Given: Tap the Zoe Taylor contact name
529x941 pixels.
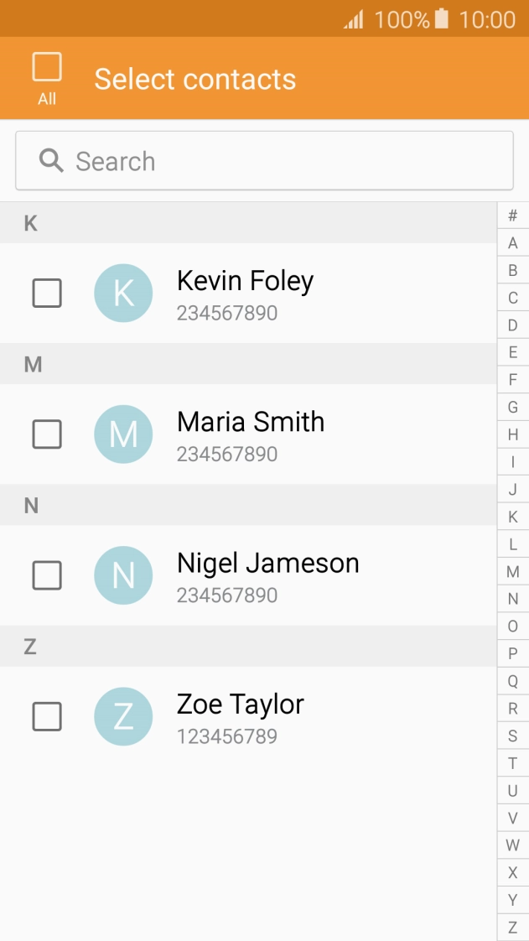Looking at the screenshot, I should point(240,704).
